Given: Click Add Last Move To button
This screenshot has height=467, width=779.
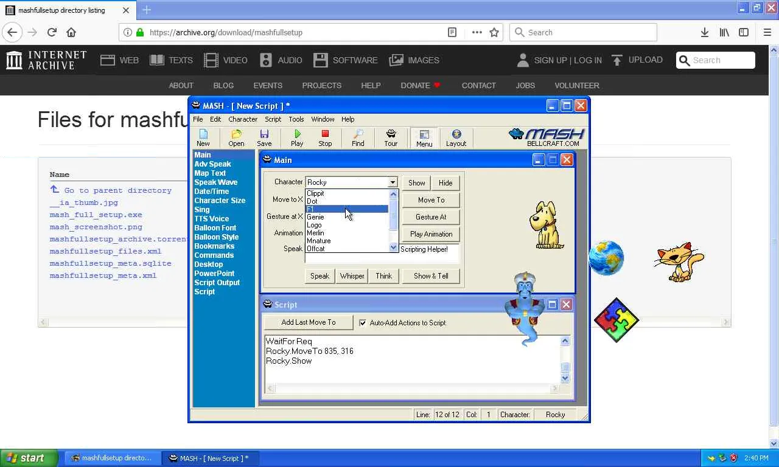Looking at the screenshot, I should (x=309, y=322).
